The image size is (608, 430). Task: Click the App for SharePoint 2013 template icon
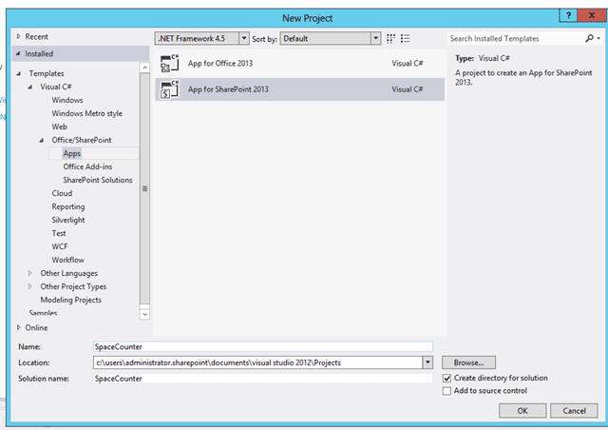169,89
